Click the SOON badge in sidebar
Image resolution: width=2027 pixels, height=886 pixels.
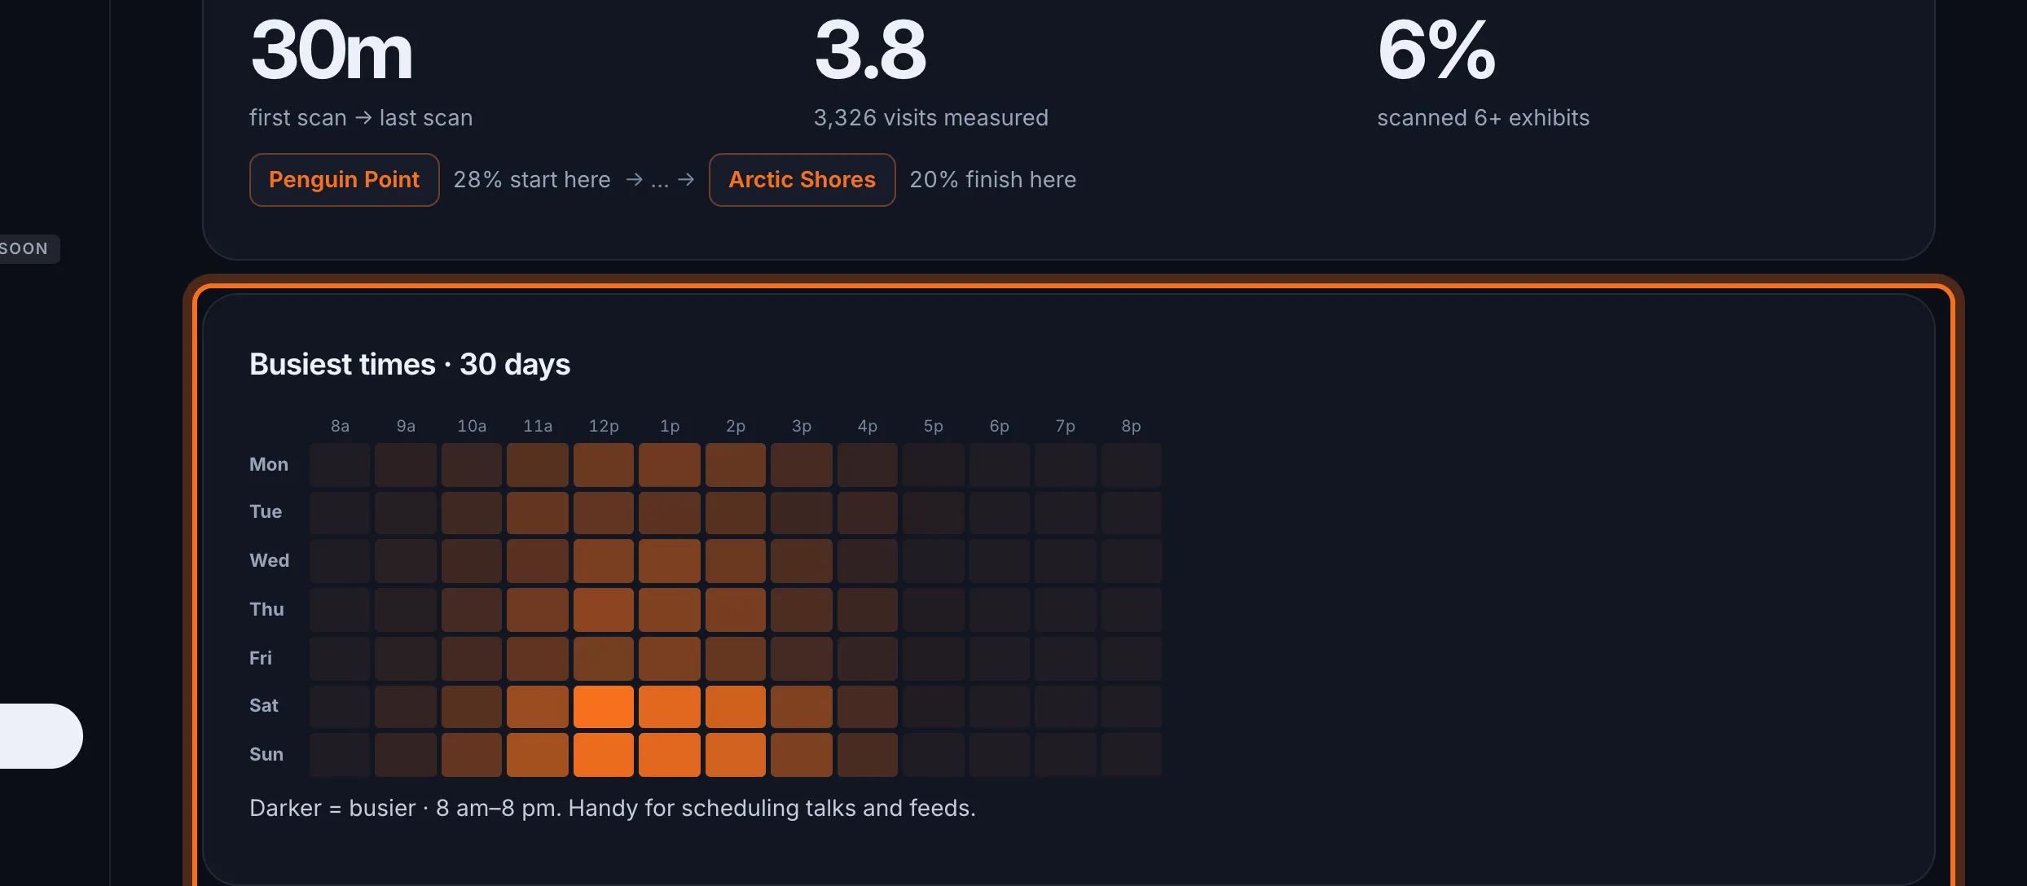click(x=24, y=248)
